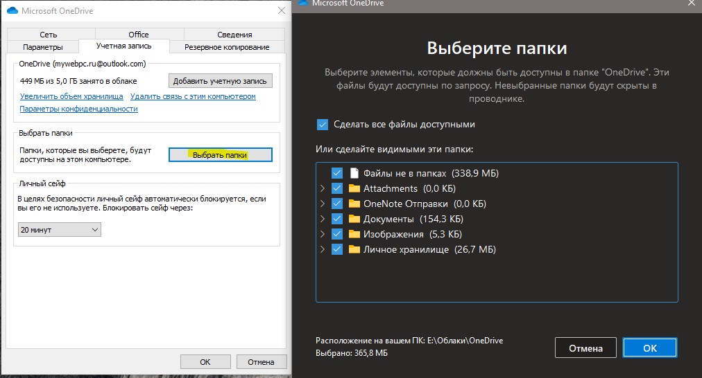Select the Изображения (5,3 КБ) row text

(x=412, y=234)
